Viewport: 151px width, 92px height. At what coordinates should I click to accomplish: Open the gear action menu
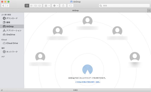[55, 6]
